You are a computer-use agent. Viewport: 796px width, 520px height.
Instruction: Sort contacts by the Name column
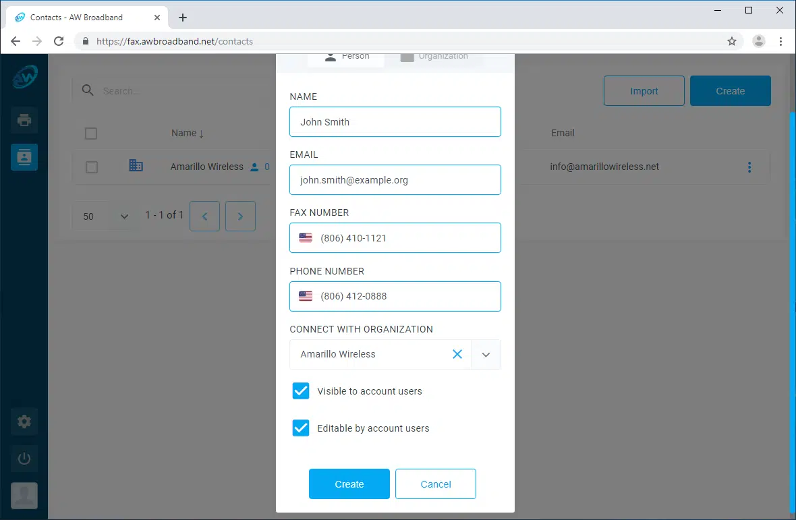click(x=187, y=133)
